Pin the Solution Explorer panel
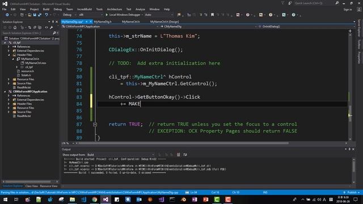The width and height of the screenshot is (363, 204). (53, 22)
